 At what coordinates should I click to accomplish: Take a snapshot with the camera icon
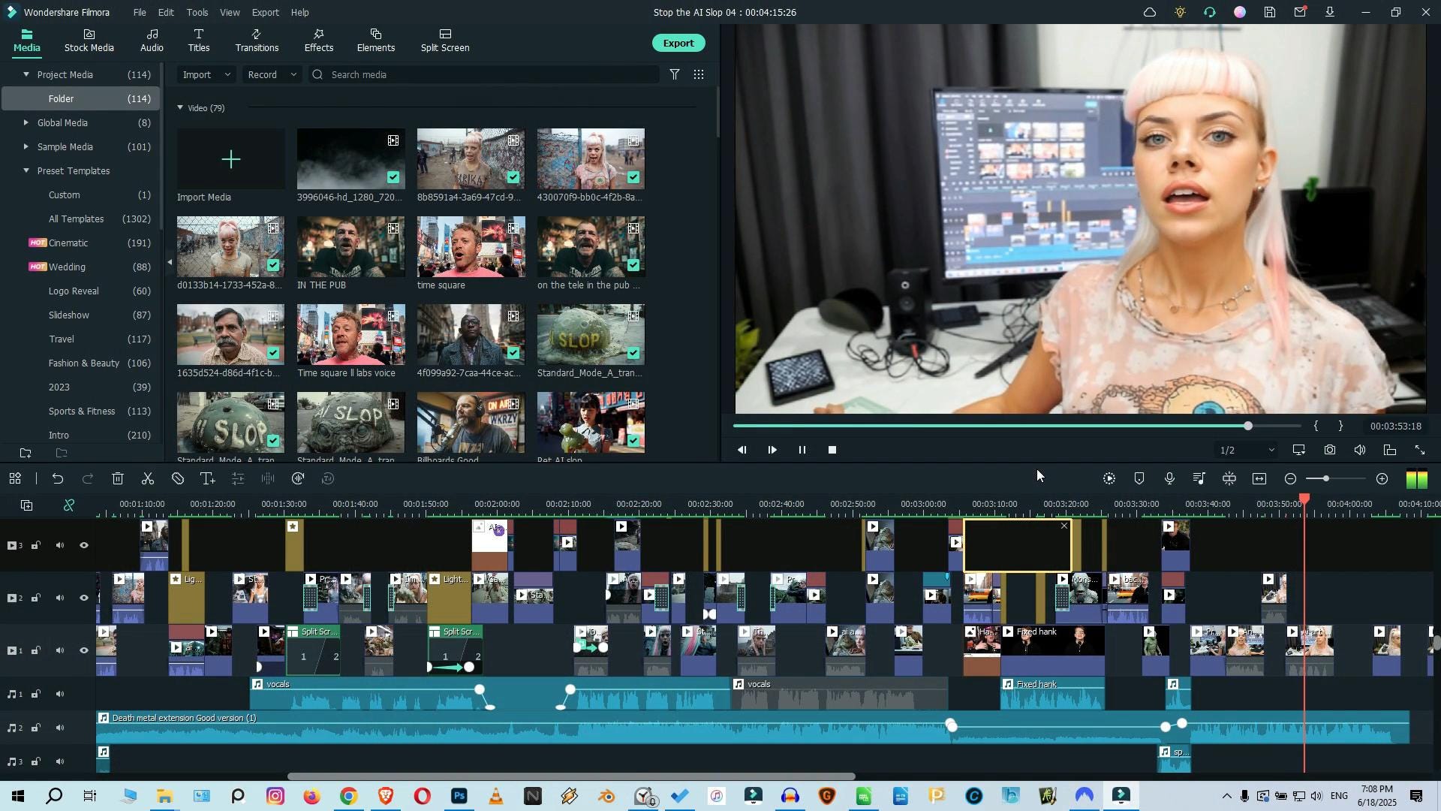point(1330,451)
